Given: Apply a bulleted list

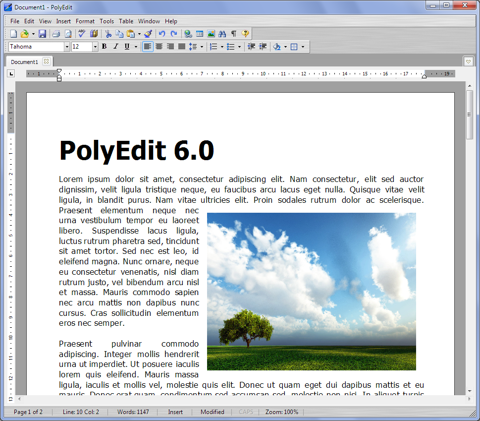Looking at the screenshot, I should coord(230,47).
